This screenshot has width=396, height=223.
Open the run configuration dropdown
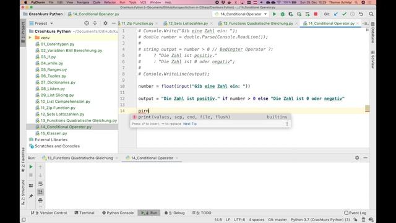[241, 14]
